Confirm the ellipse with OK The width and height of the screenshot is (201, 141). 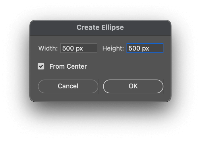click(x=133, y=86)
